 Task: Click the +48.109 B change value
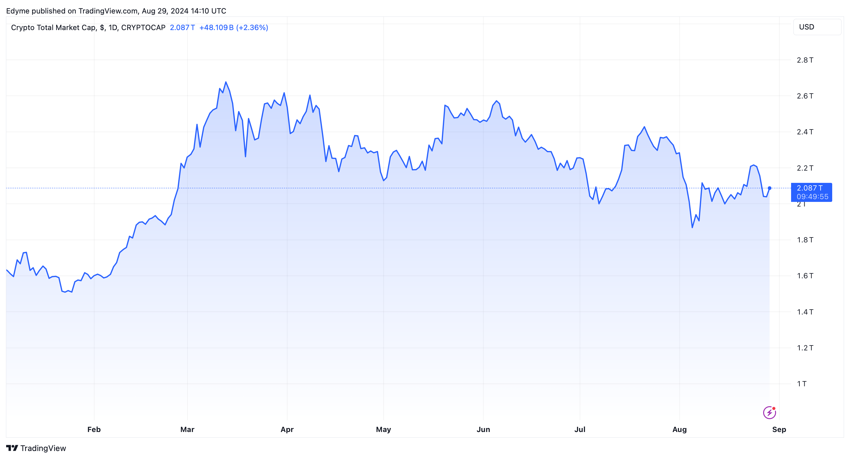pos(216,27)
